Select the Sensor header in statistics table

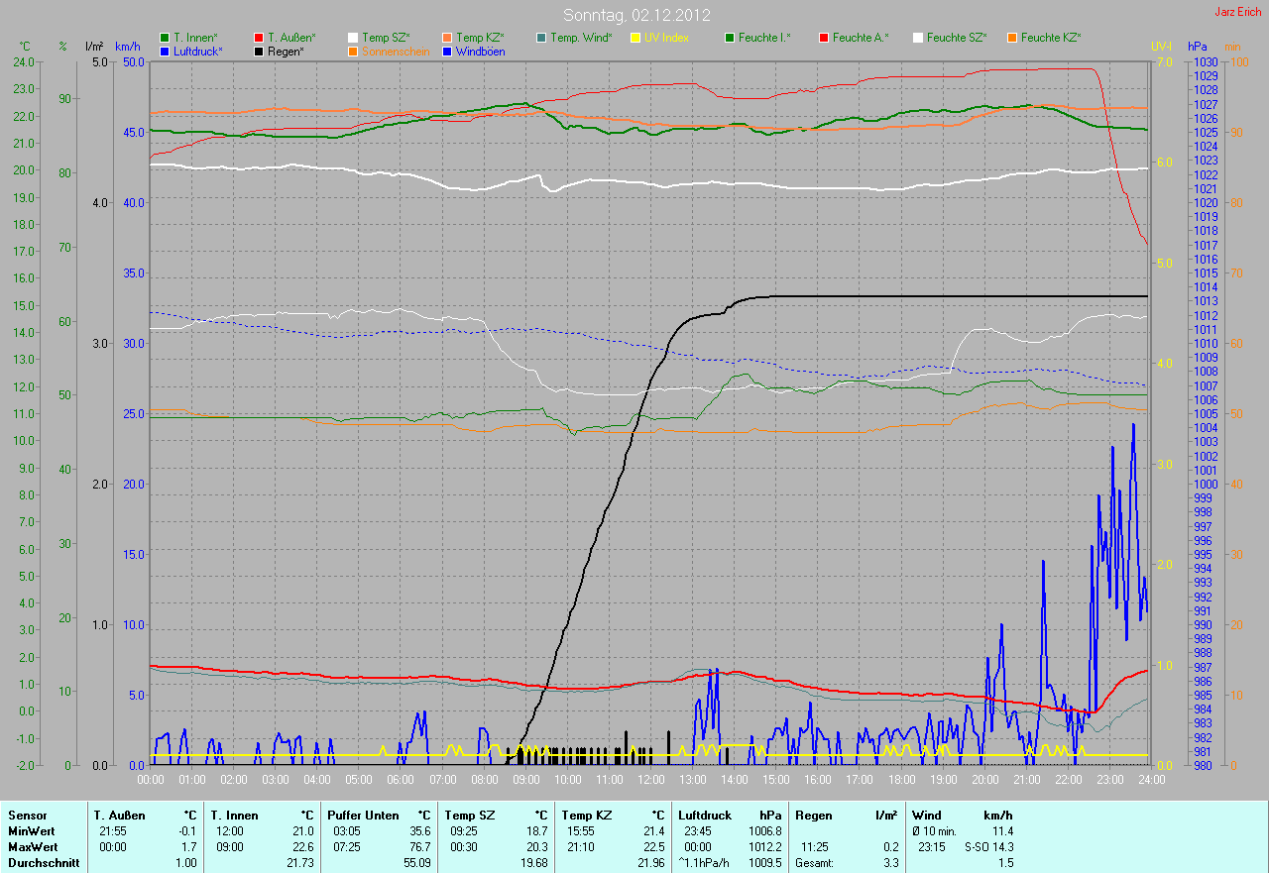point(26,816)
